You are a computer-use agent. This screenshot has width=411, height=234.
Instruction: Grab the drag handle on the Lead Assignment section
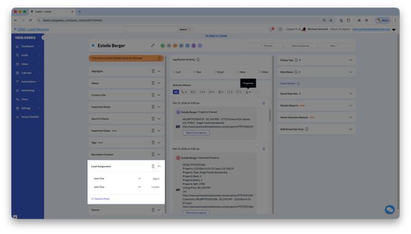[153, 166]
